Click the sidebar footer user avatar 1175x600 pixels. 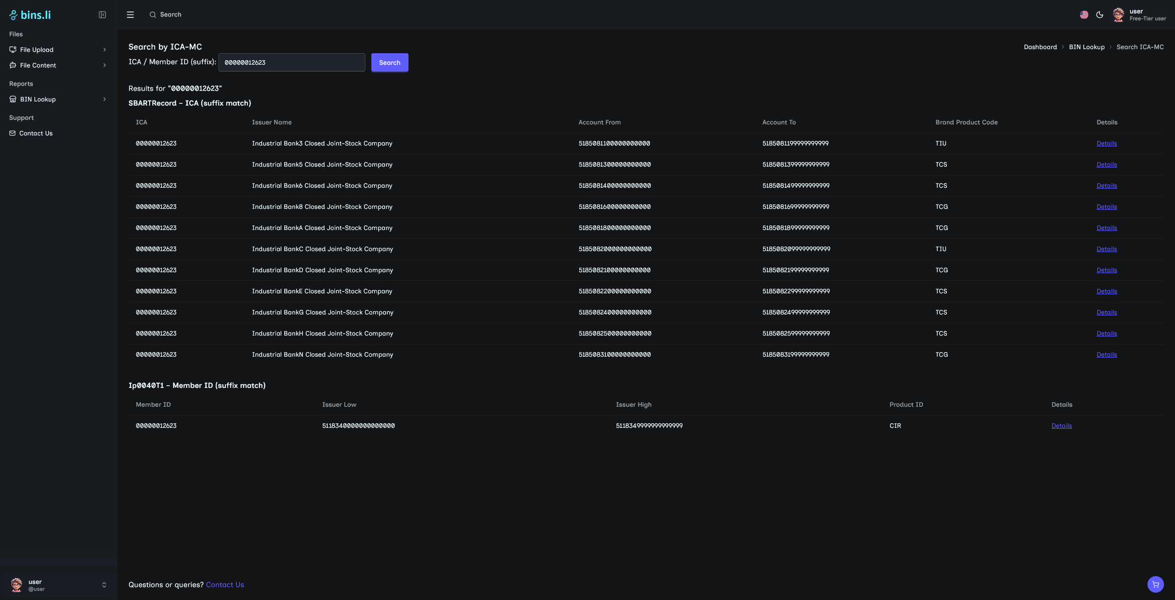(17, 585)
